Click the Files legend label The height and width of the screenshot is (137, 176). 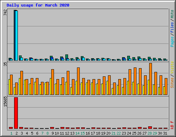(x=172, y=27)
